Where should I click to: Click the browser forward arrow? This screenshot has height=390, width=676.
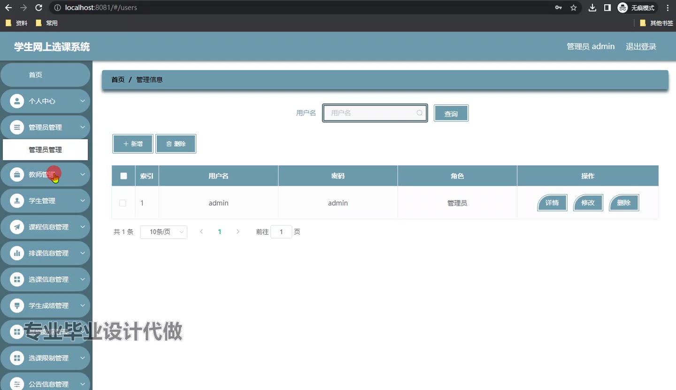(23, 7)
